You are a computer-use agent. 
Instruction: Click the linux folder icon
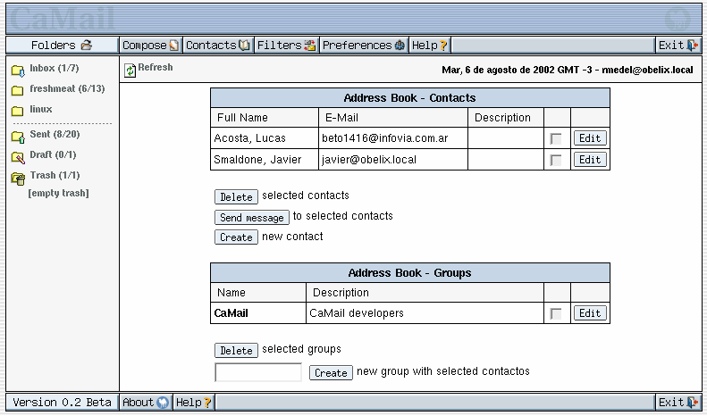pos(17,111)
